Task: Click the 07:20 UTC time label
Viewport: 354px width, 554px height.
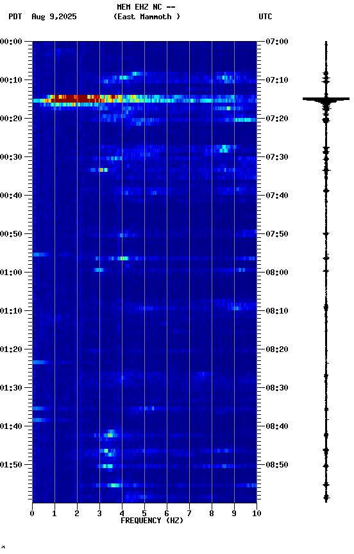Action: point(277,119)
